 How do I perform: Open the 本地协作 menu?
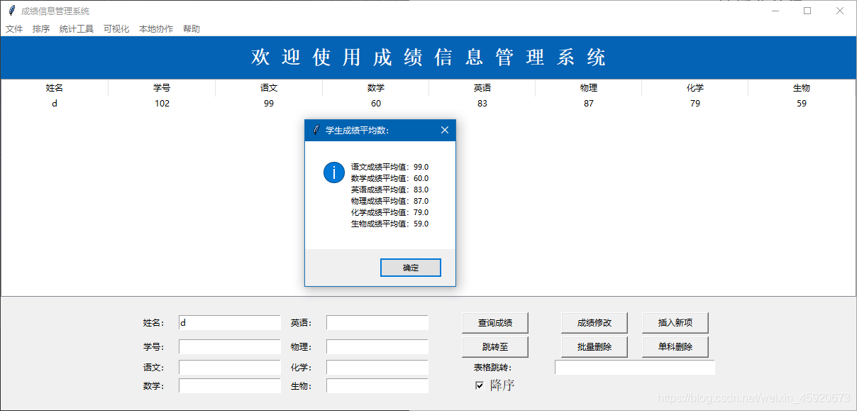coord(155,28)
